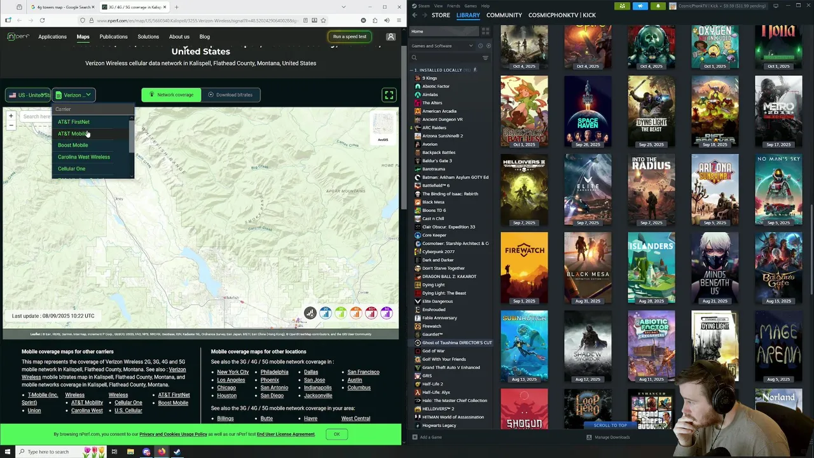Open the Steam Friends menu
Image resolution: width=814 pixels, height=458 pixels.
coord(453,6)
